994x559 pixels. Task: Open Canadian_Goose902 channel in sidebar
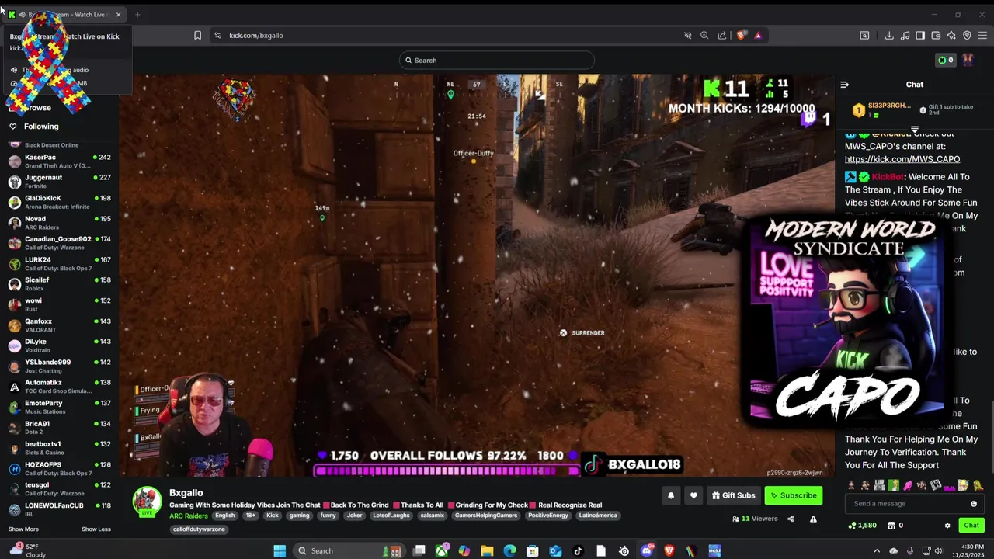click(61, 243)
